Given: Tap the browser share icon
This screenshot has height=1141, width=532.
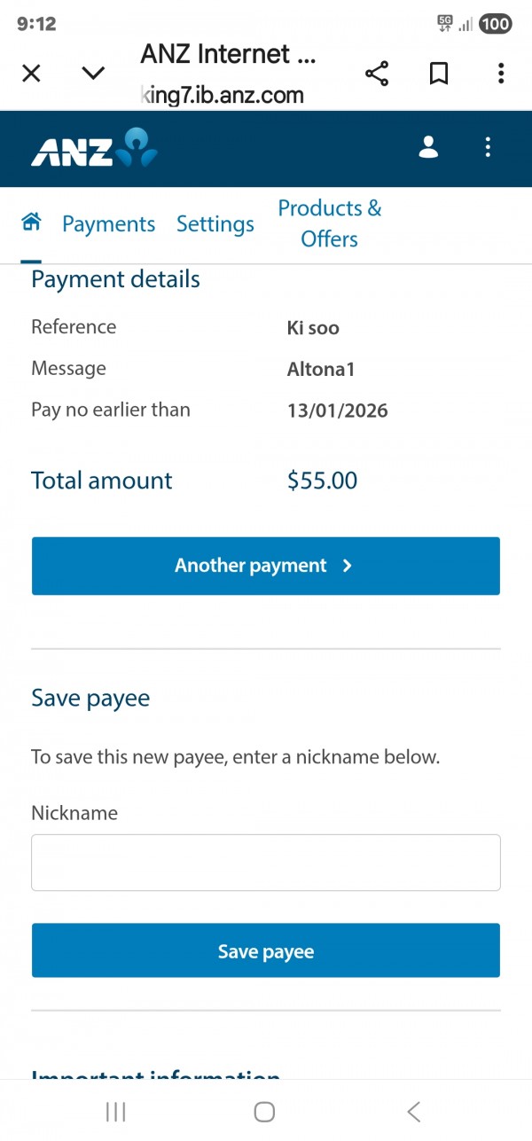Looking at the screenshot, I should [377, 74].
